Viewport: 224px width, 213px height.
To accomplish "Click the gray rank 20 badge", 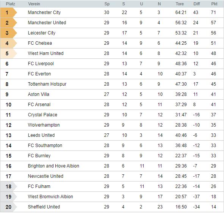I will (x=9, y=207).
